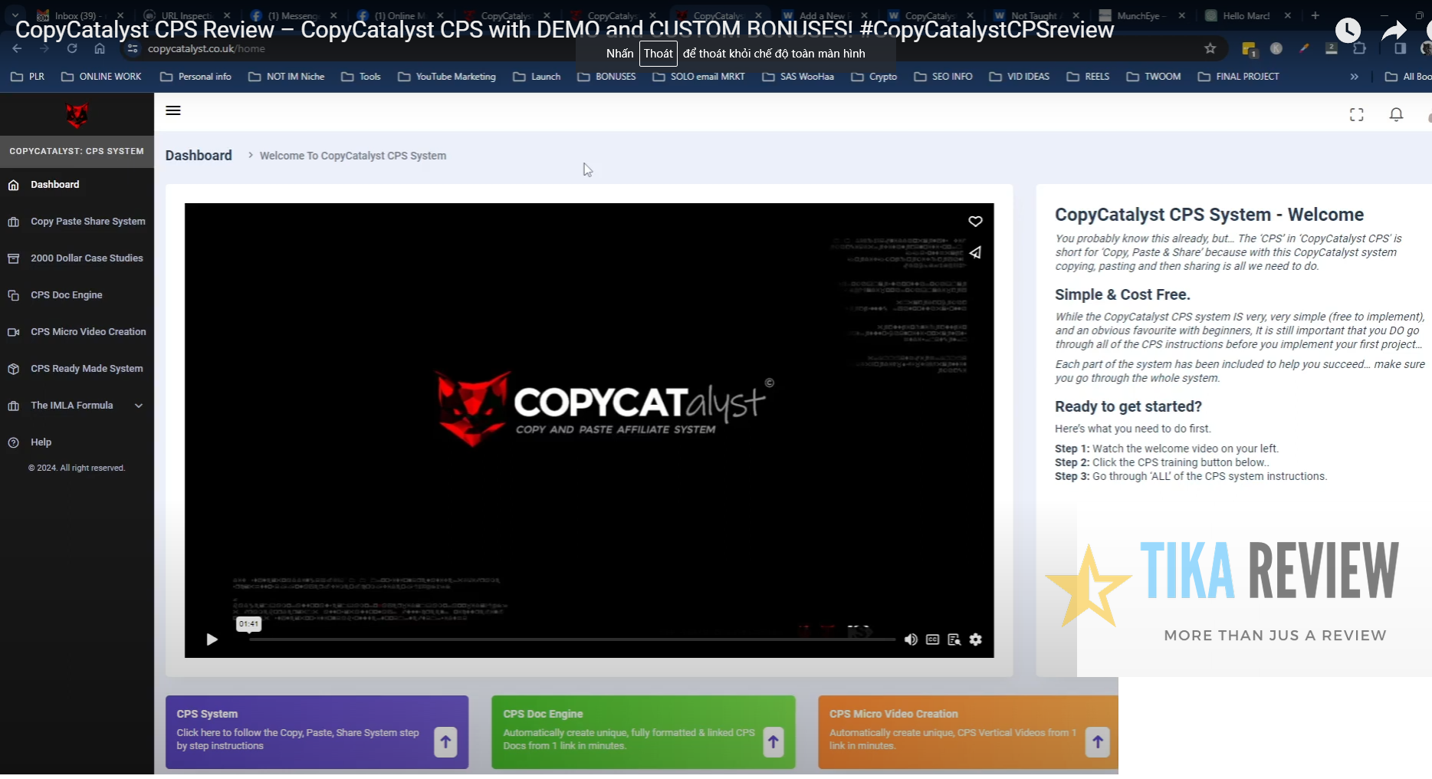Image resolution: width=1432 pixels, height=779 pixels.
Task: Collapse the sidebar with the hamburger icon
Action: [x=172, y=110]
